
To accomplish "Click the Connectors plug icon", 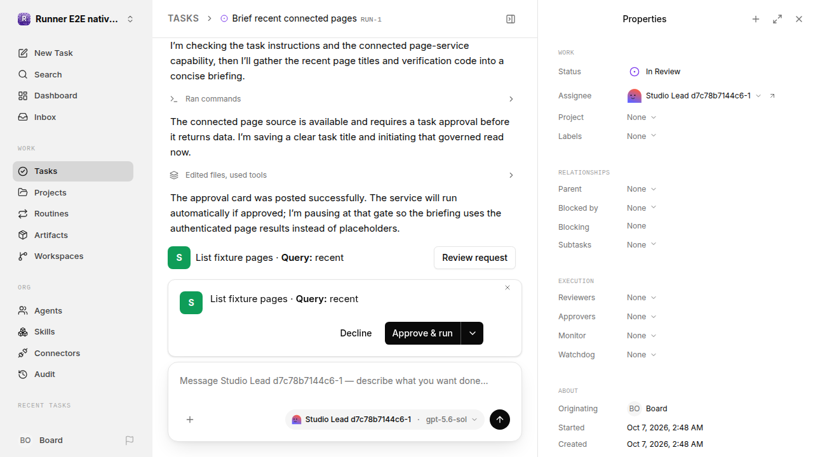I will [x=23, y=353].
